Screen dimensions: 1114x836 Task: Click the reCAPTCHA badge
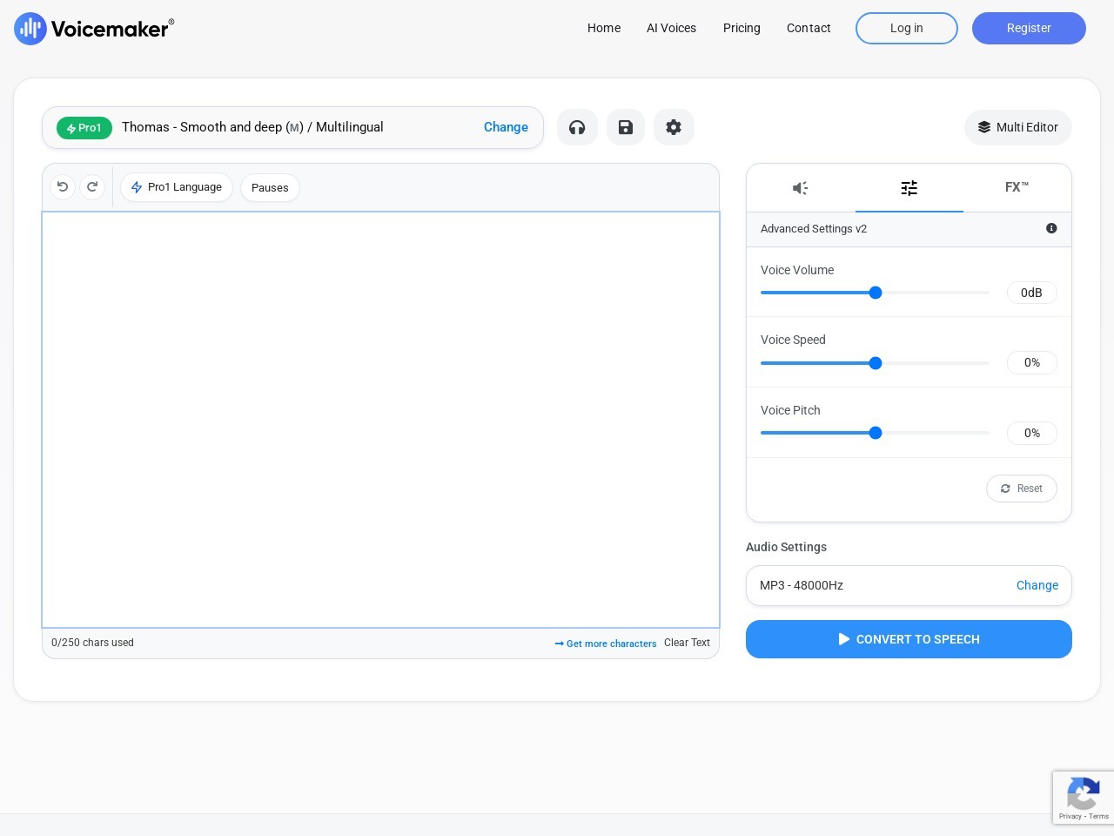(1084, 797)
